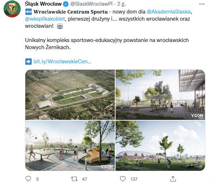210x185 pixels.
Task: Follow the bit.ly/WrocławskieCen link
Action: click(62, 62)
